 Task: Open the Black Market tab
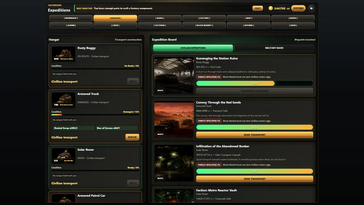[204, 25]
